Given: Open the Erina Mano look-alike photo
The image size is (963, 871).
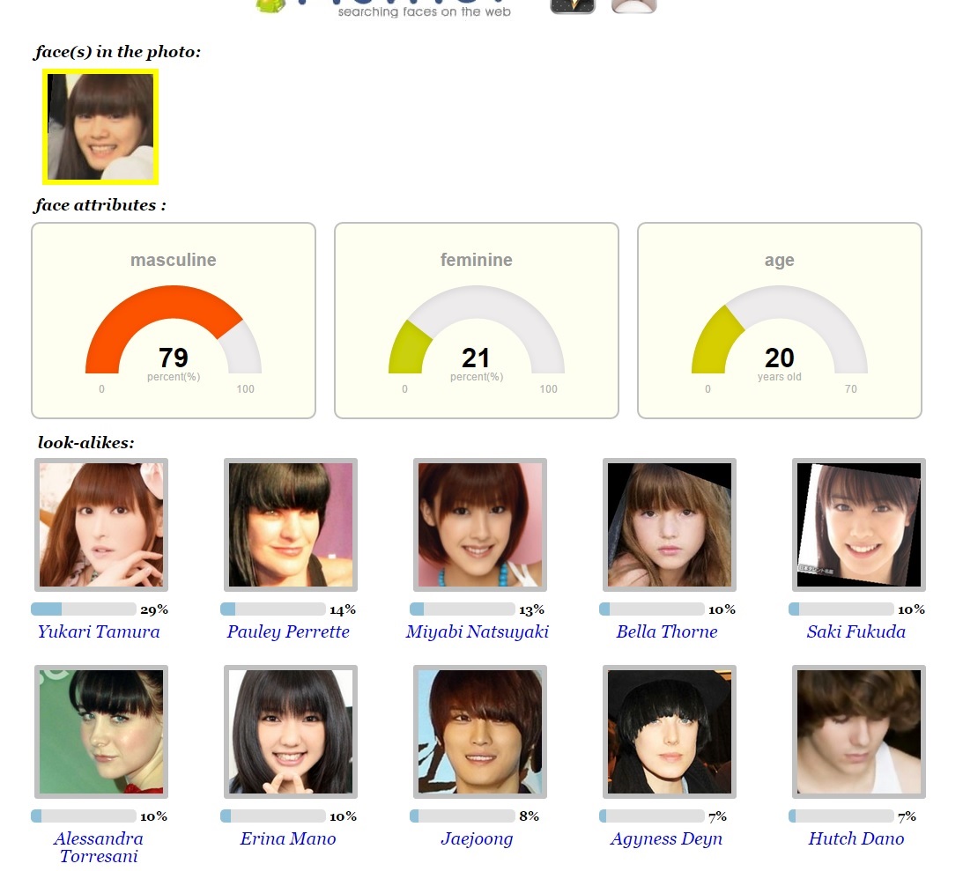Looking at the screenshot, I should click(x=291, y=732).
